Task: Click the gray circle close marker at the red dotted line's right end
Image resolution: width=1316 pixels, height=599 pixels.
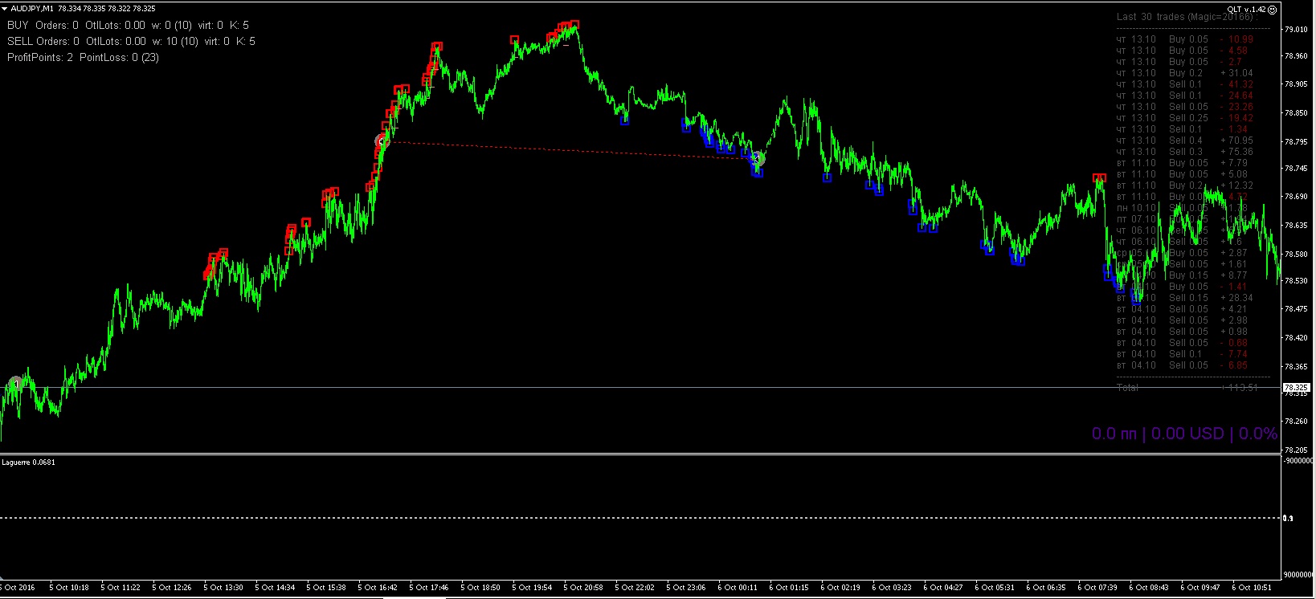Action: (757, 159)
